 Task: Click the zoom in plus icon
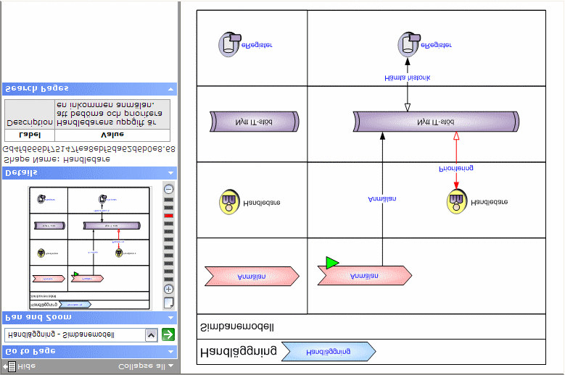(169, 289)
